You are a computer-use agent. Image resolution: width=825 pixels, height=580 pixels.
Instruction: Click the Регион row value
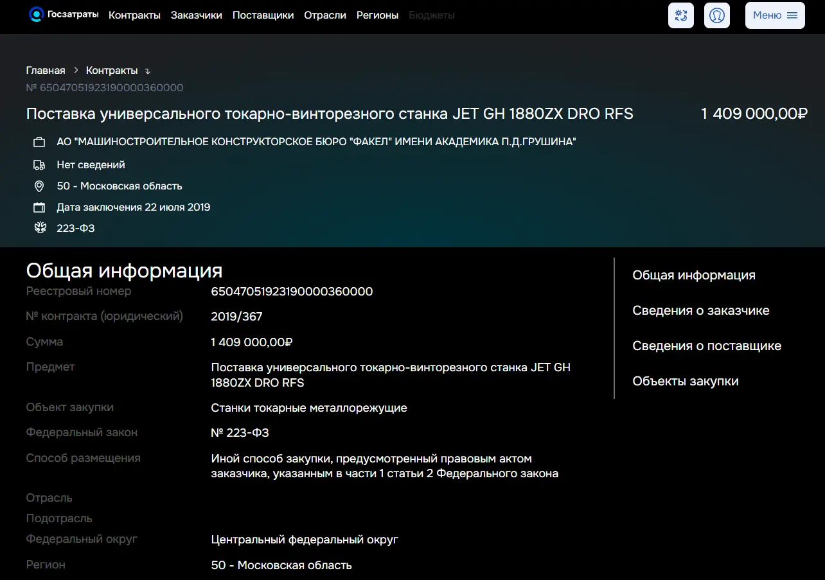tap(281, 565)
